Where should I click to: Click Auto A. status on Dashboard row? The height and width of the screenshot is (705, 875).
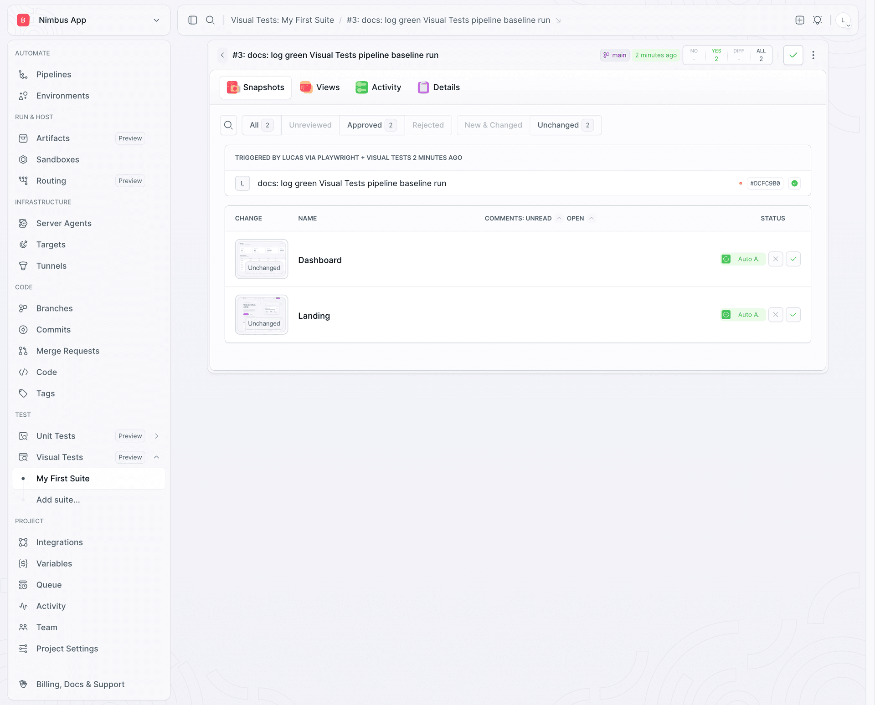[x=743, y=259]
